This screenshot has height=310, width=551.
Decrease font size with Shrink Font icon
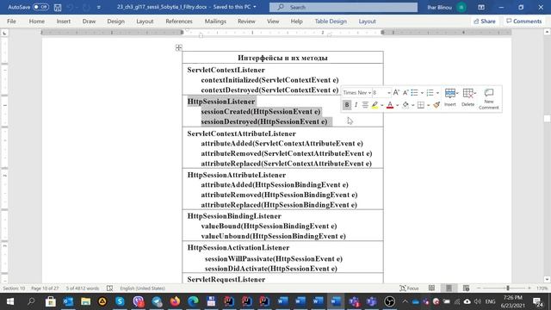pyautogui.click(x=406, y=92)
